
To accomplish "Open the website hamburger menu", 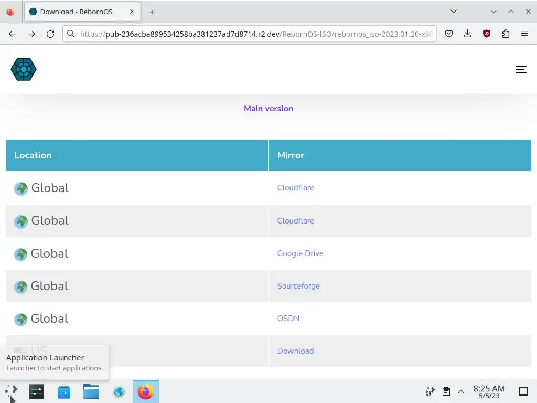I will pyautogui.click(x=521, y=70).
